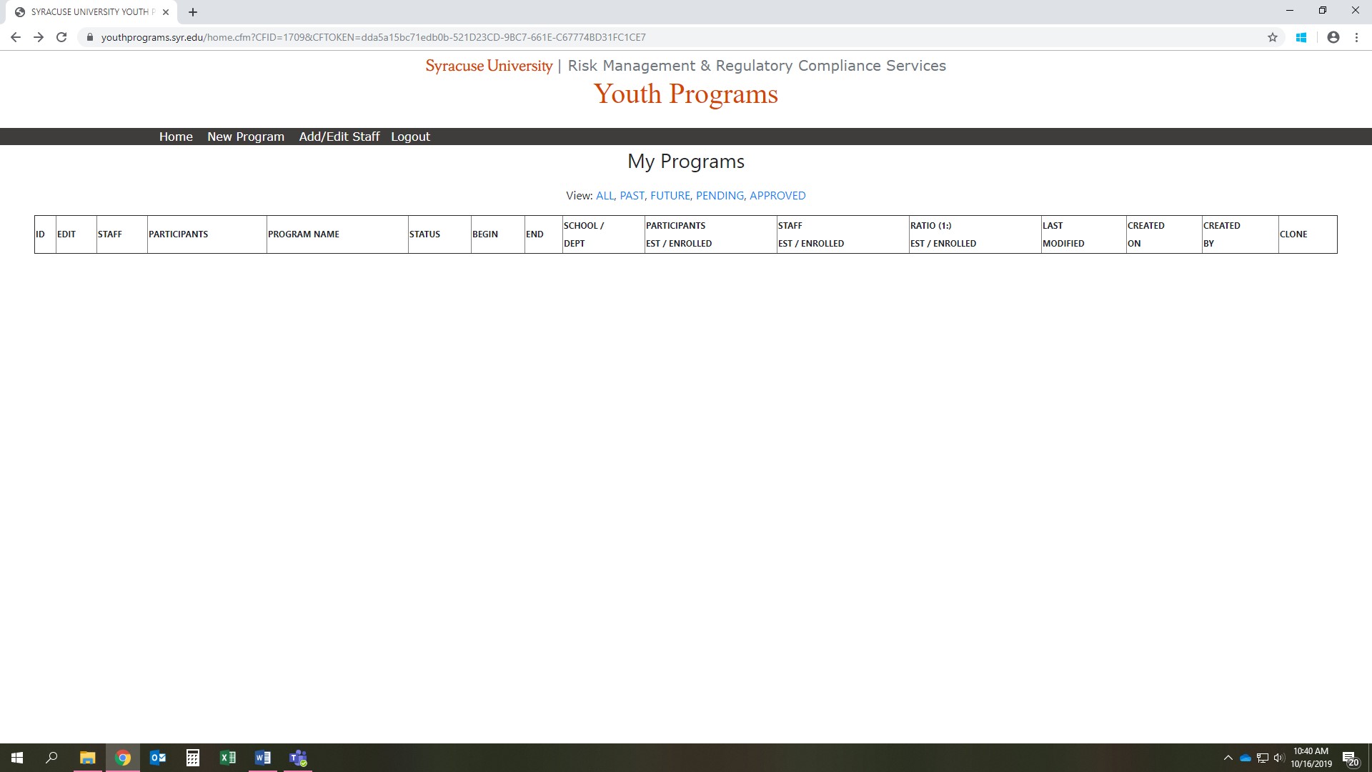Screen dimensions: 1372x772
Task: Go back with the browser back arrow
Action: (16, 37)
